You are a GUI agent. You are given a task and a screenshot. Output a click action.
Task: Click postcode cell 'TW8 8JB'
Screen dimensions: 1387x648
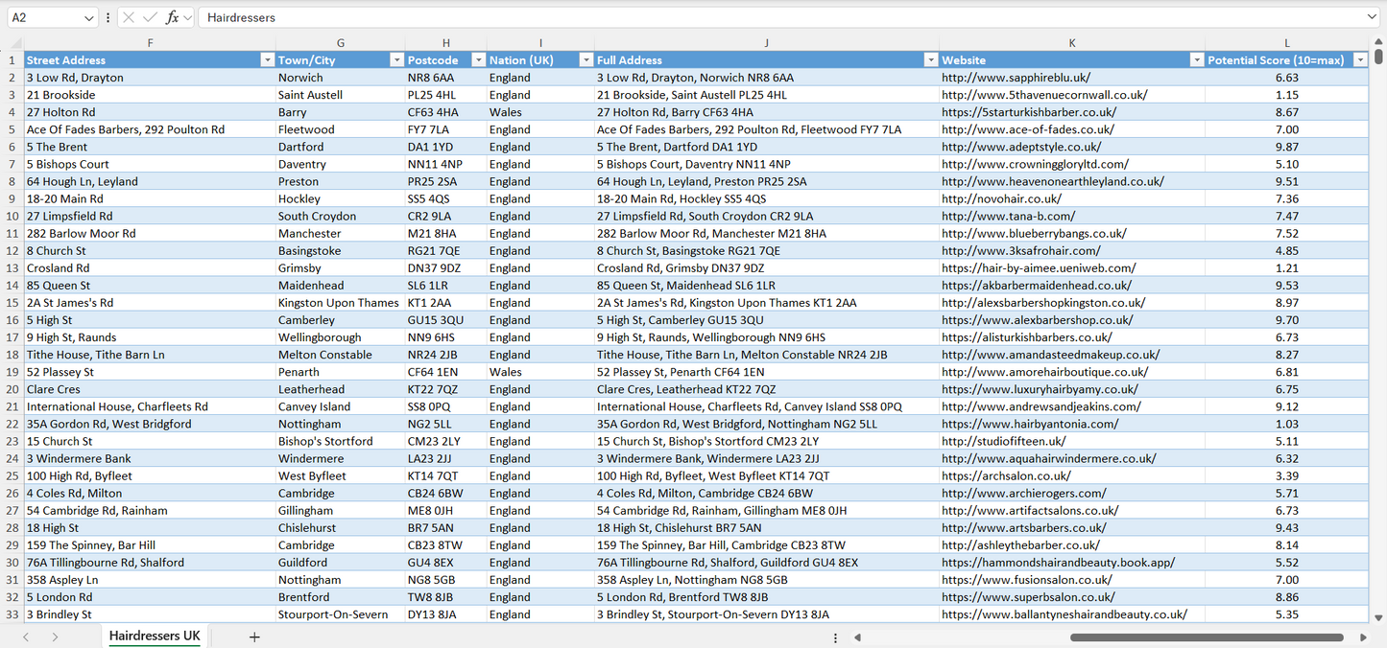(445, 597)
